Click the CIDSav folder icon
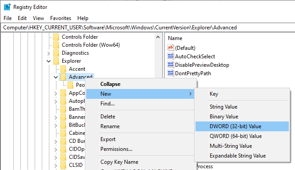The height and width of the screenshot is (170, 295). point(63,157)
